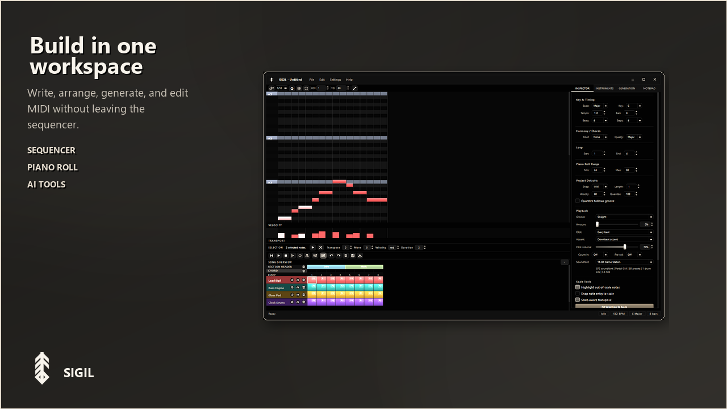This screenshot has width=727, height=409.
Task: Adjust the Click volume slider handle
Action: (x=625, y=247)
